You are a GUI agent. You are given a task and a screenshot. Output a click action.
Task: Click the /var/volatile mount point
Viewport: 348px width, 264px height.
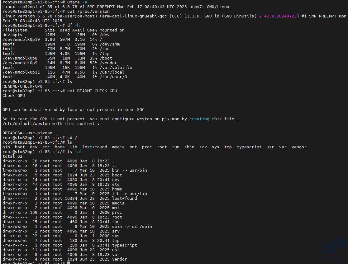116,67
